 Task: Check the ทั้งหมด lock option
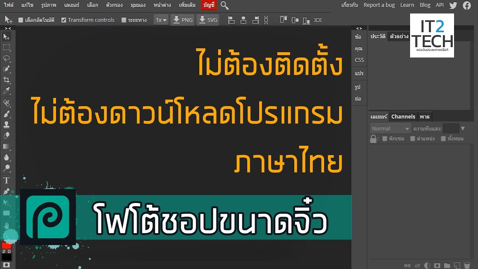tap(444, 139)
